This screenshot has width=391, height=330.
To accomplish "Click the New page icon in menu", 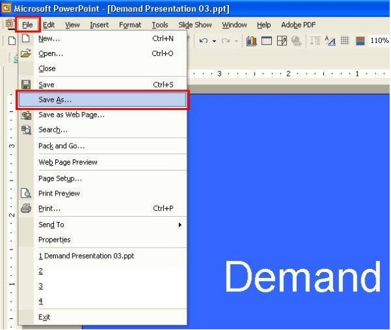I will 26,38.
